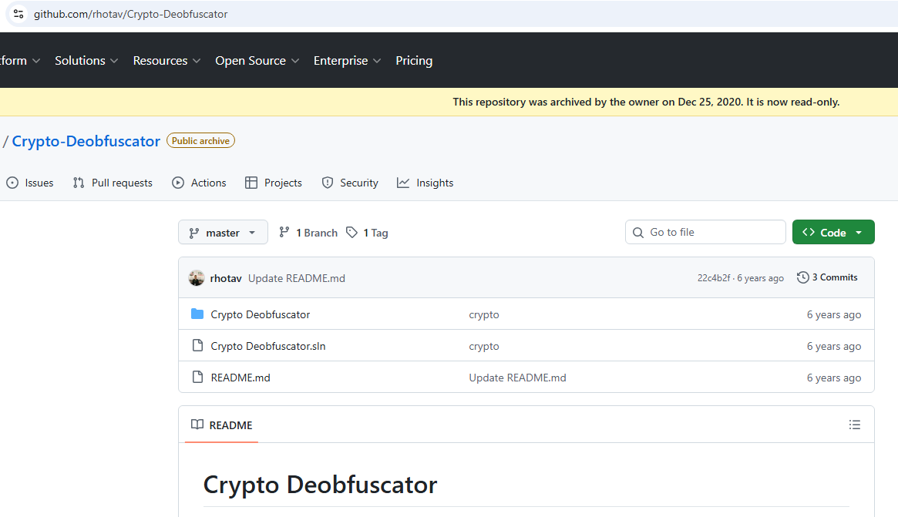Open the Crypto Deobfuscator.sln file
Image resolution: width=898 pixels, height=517 pixels.
(268, 346)
